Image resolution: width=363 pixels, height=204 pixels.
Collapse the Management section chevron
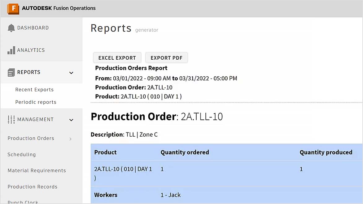(x=71, y=120)
